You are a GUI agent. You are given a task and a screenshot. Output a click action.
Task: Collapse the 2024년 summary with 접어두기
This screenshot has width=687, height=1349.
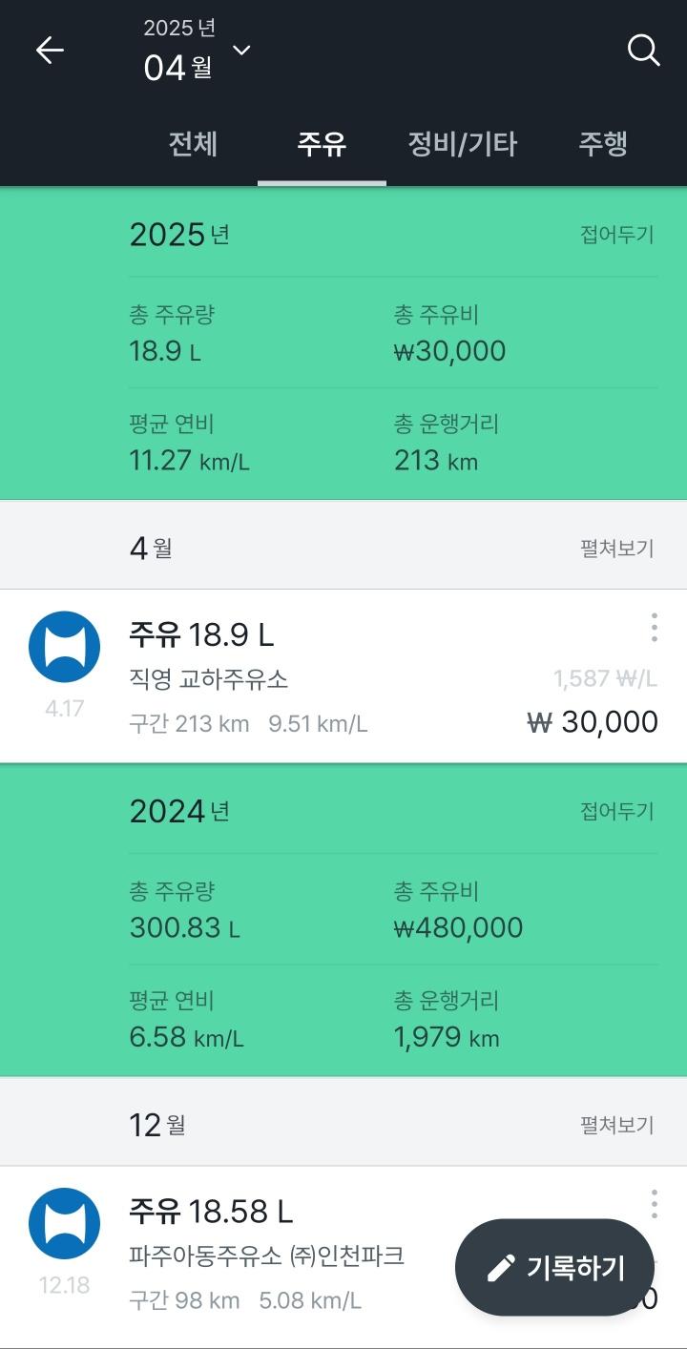point(617,811)
